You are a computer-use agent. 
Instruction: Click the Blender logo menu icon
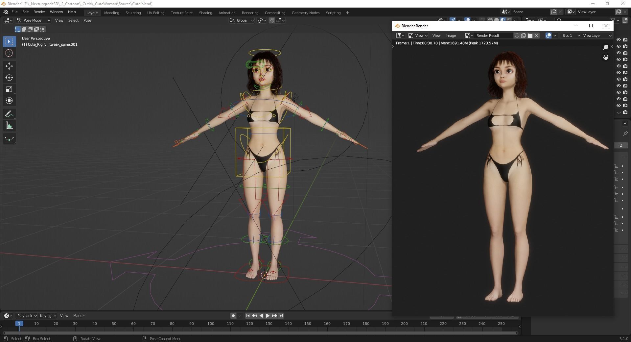click(6, 12)
